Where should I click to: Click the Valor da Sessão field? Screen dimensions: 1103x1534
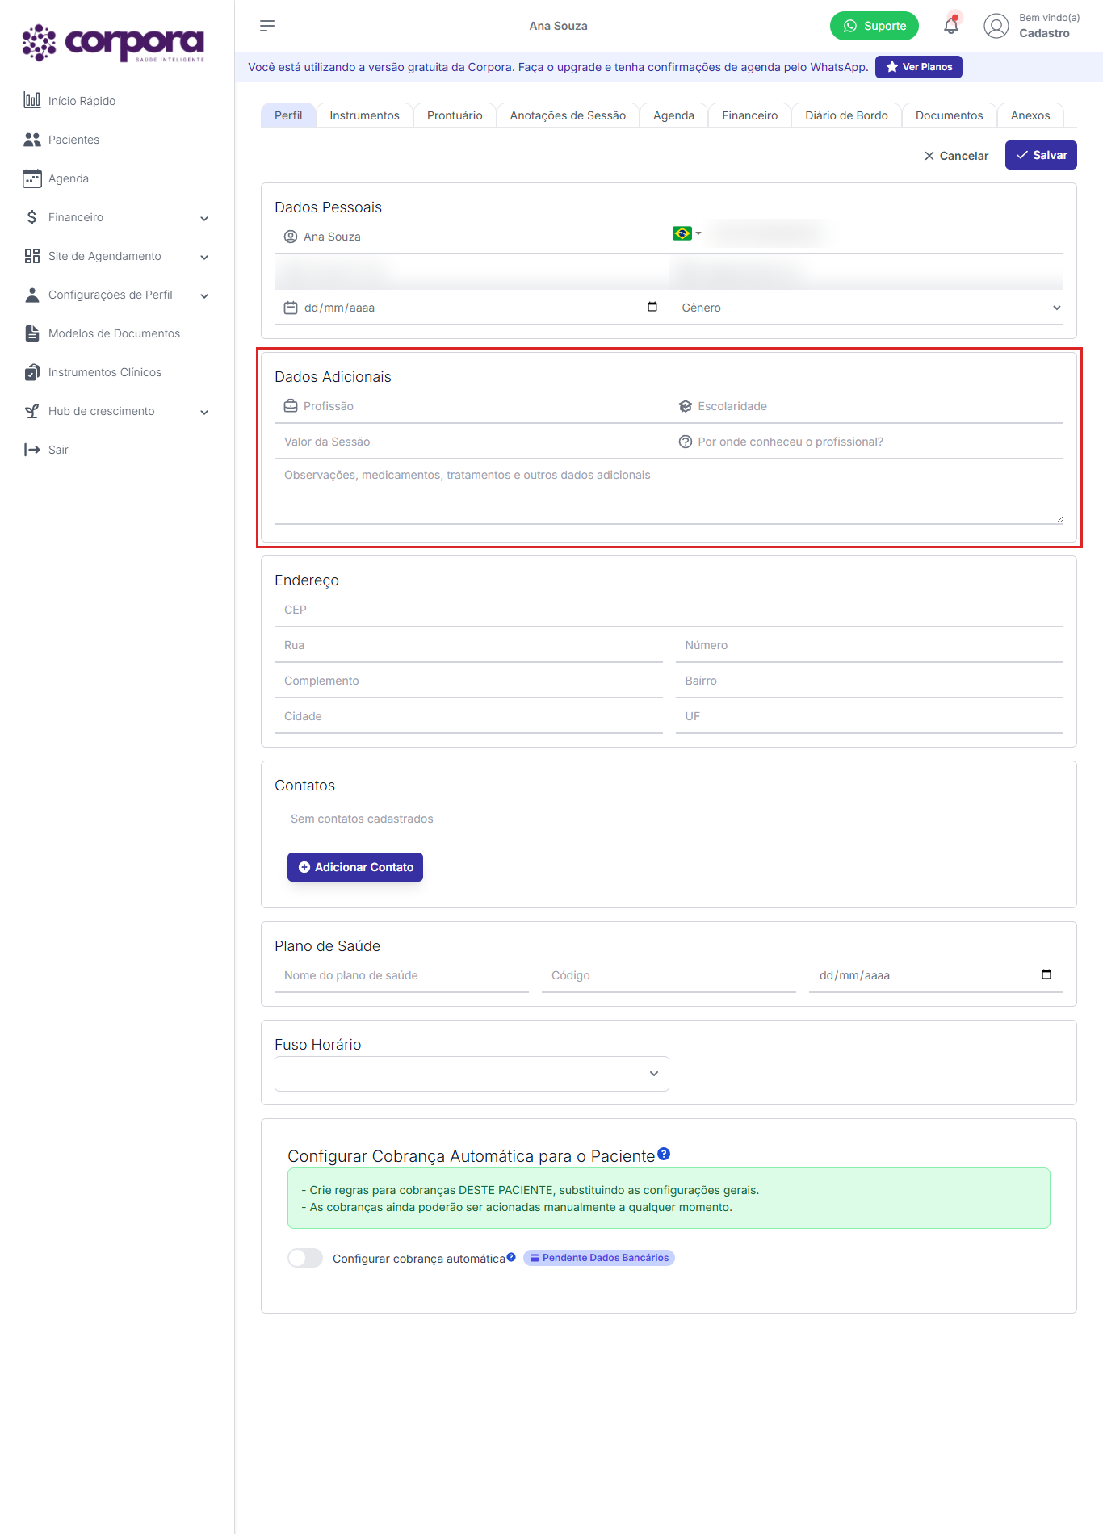[472, 442]
